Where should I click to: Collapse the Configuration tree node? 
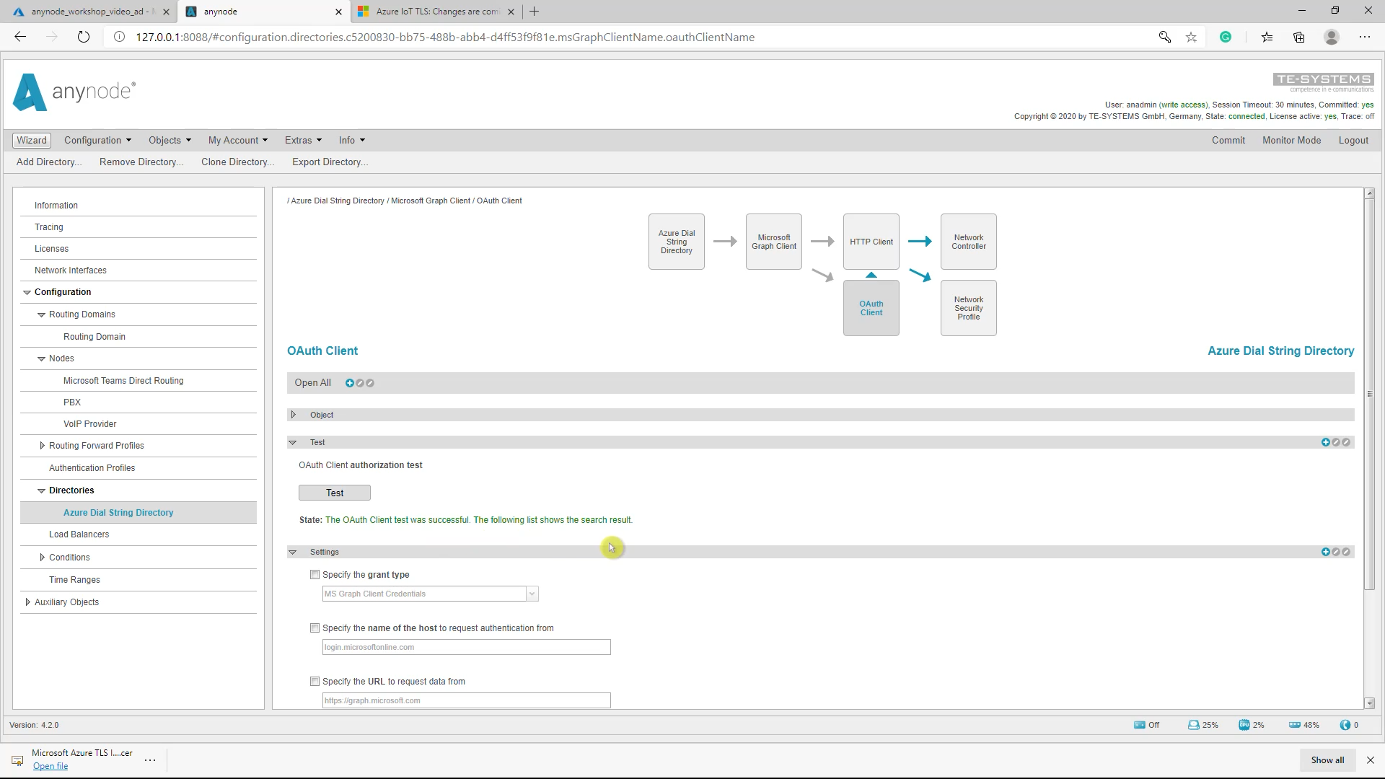click(27, 292)
